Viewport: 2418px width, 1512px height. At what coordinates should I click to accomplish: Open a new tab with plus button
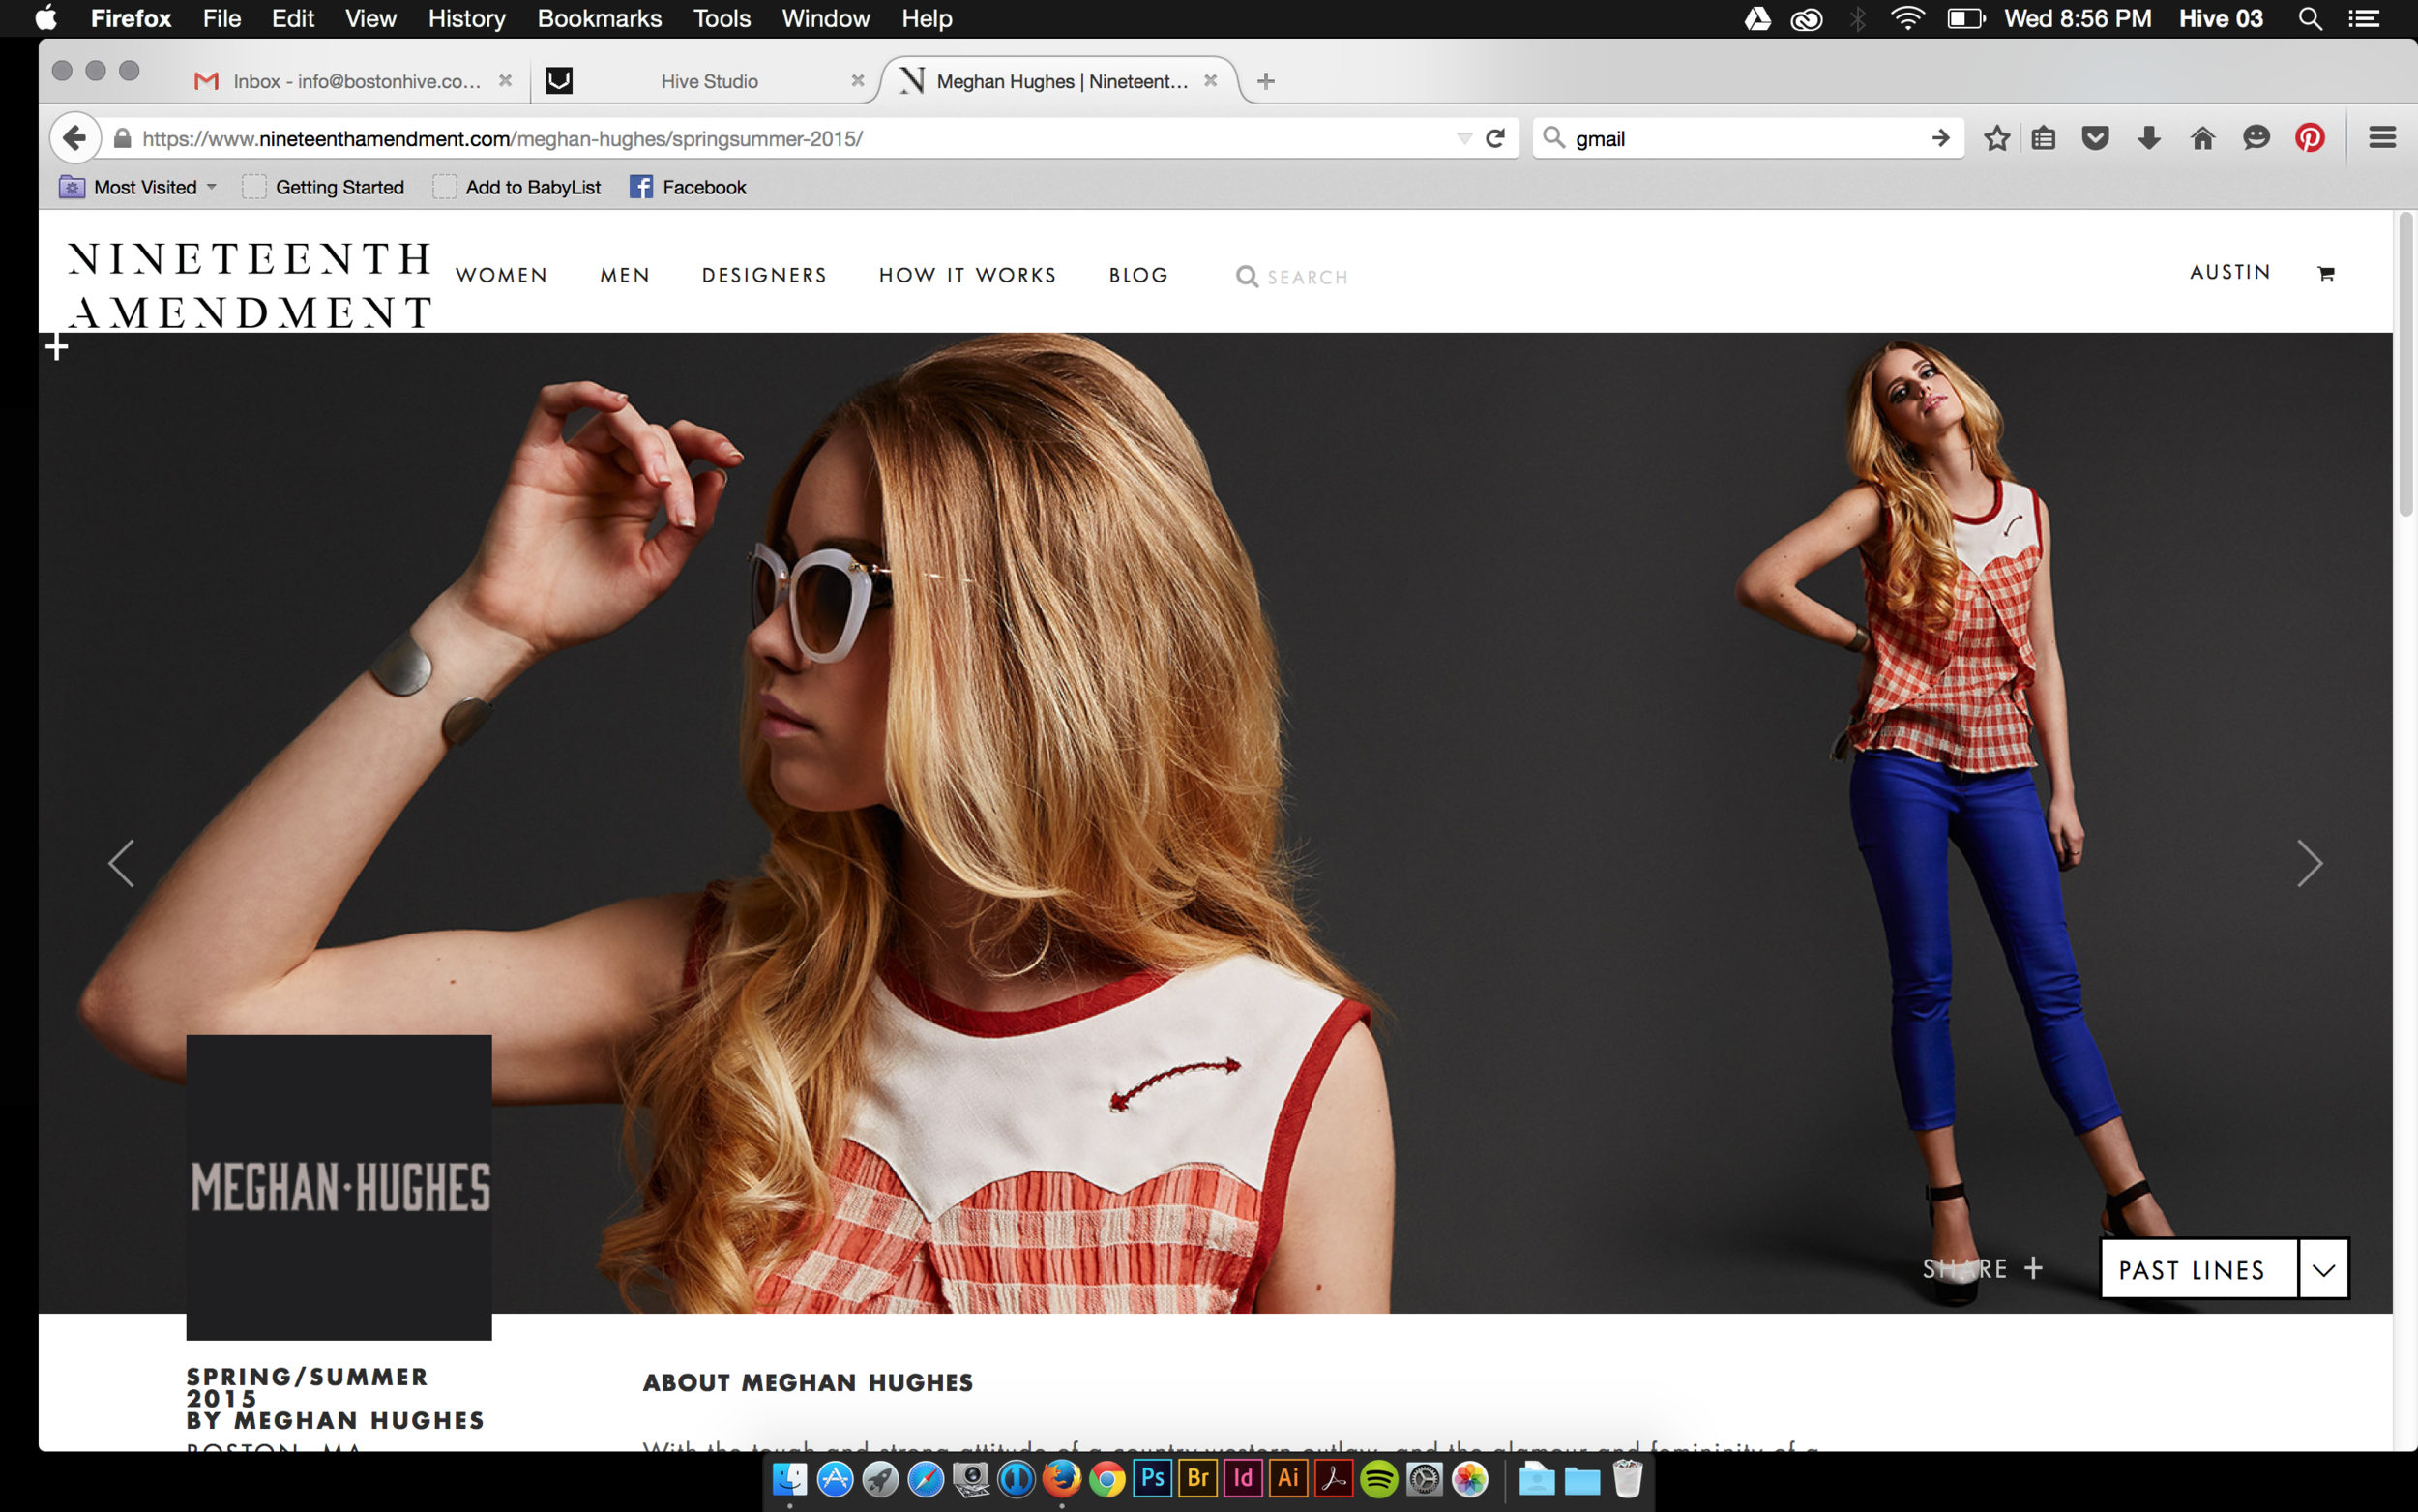pos(1265,81)
